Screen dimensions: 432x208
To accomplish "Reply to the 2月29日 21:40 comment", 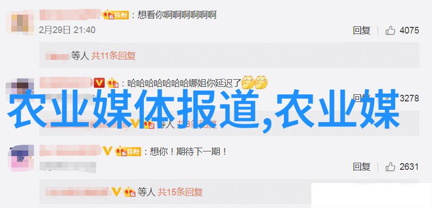I will (x=361, y=30).
